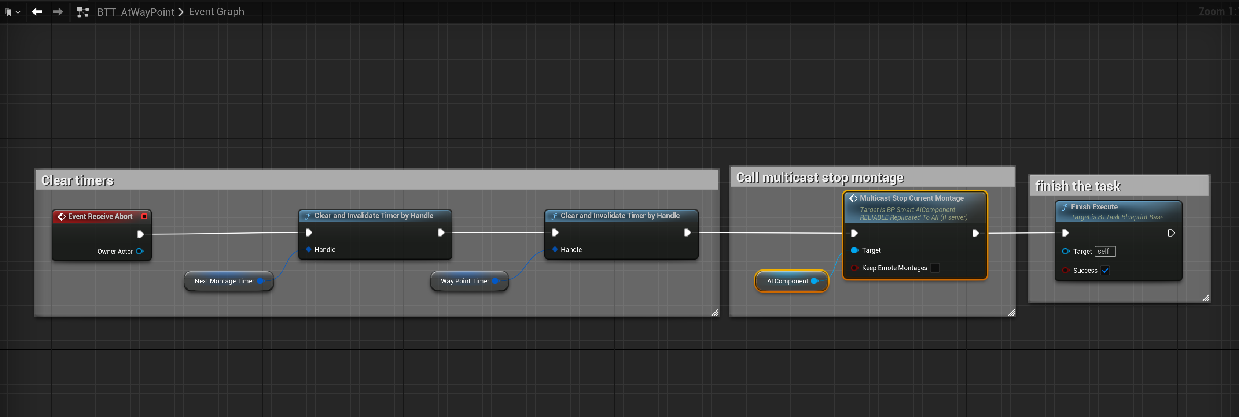Click the Finish Execute output exec pin
This screenshot has width=1239, height=417.
pyautogui.click(x=1171, y=233)
